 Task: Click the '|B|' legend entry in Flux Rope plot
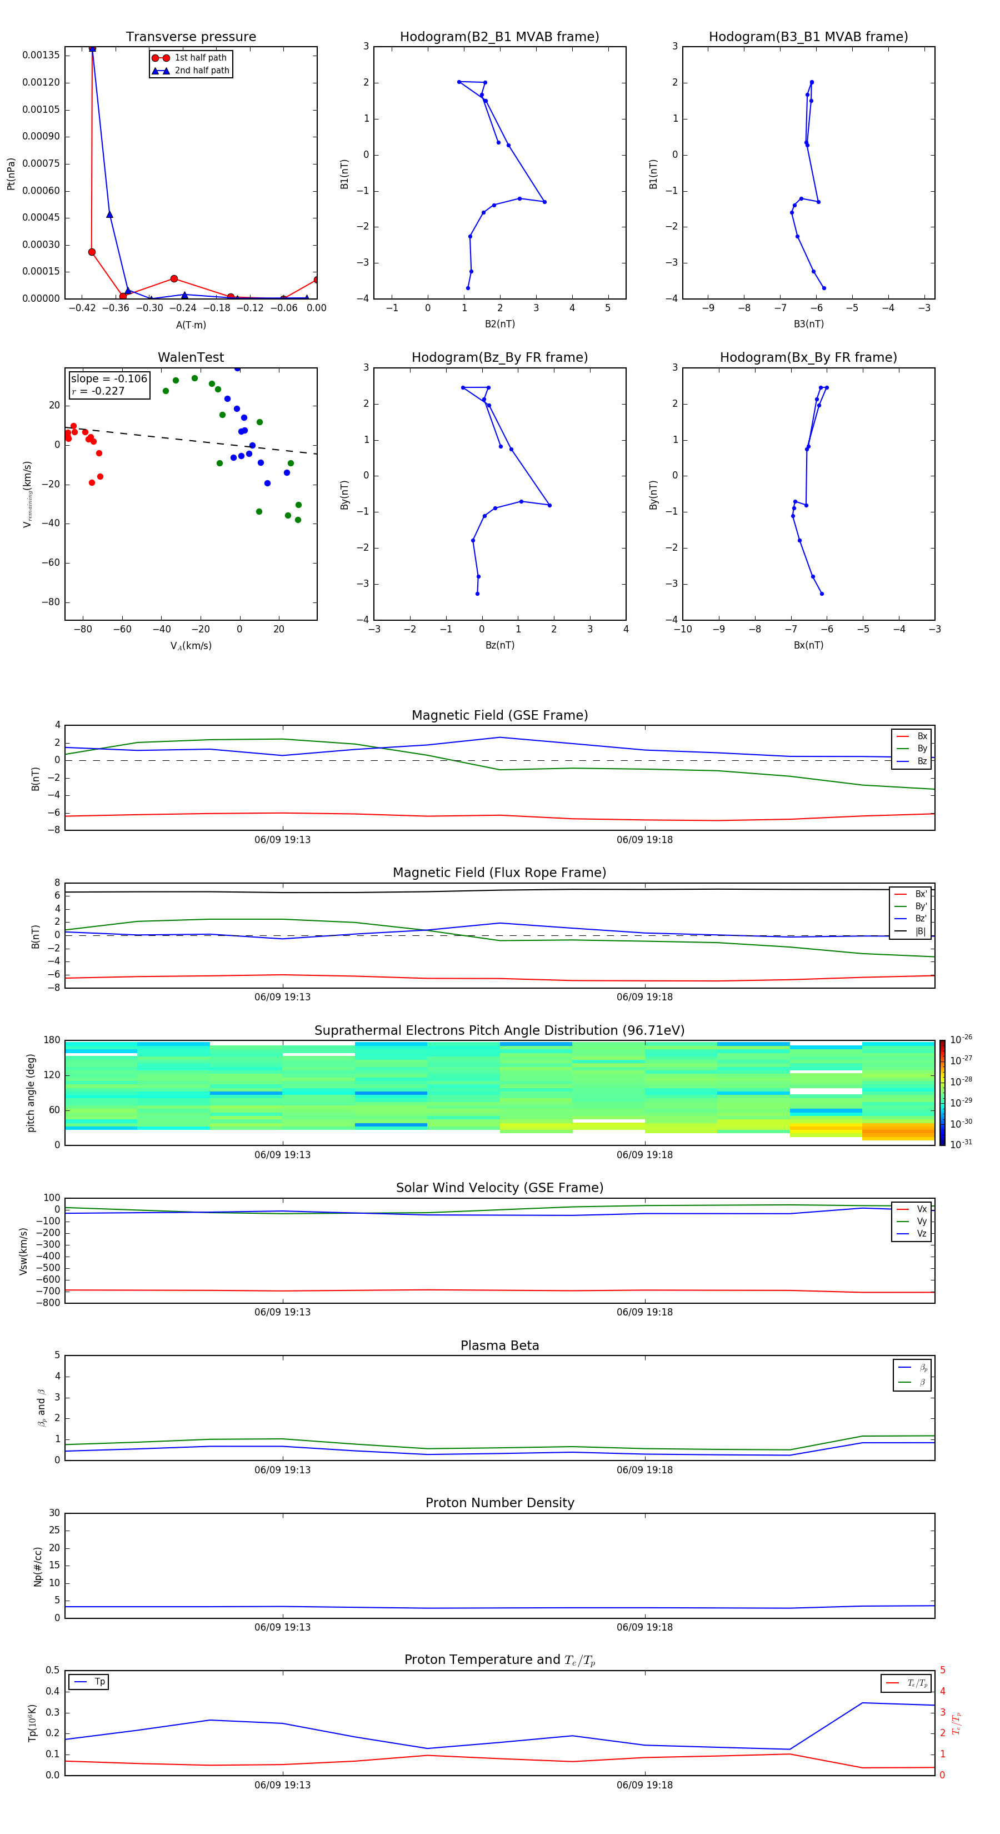[911, 931]
